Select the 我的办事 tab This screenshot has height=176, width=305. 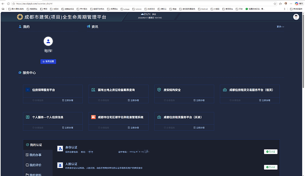pyautogui.click(x=38, y=155)
